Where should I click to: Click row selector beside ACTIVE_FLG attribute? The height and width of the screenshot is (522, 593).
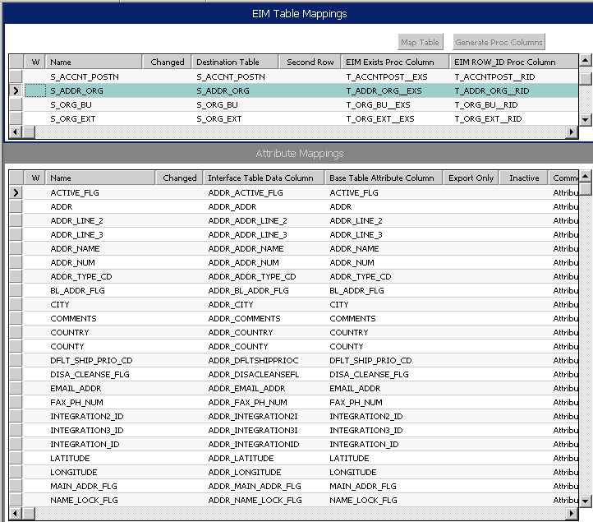[x=16, y=192]
